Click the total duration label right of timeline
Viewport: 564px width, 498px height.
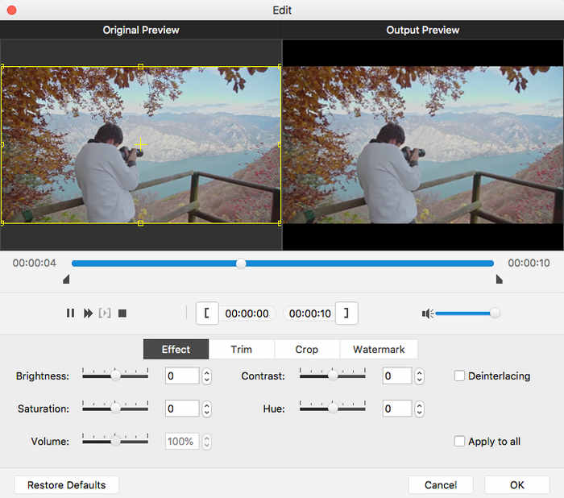coord(529,263)
